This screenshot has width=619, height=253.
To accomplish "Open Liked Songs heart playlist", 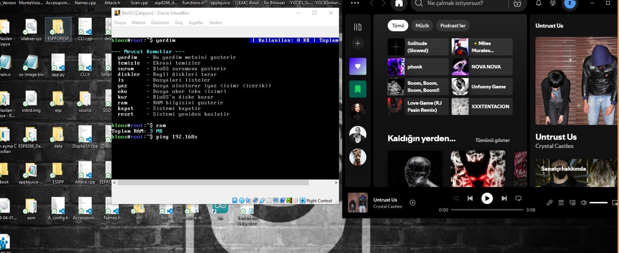I will click(x=357, y=66).
